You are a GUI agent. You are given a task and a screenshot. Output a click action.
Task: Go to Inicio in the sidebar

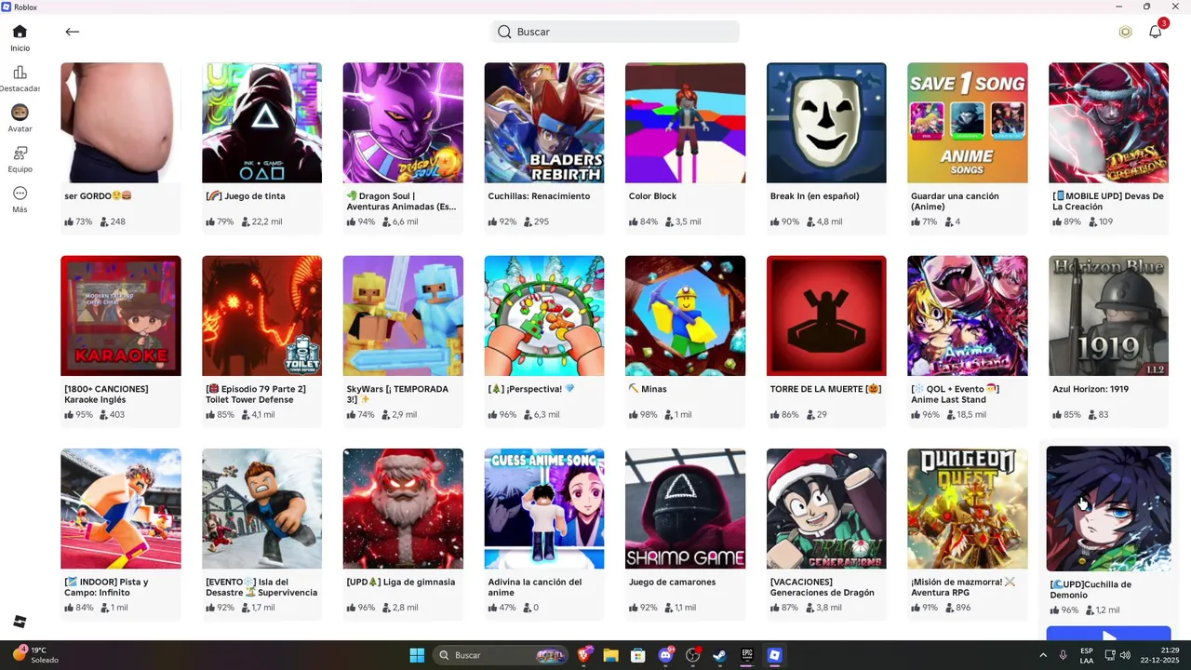[20, 38]
